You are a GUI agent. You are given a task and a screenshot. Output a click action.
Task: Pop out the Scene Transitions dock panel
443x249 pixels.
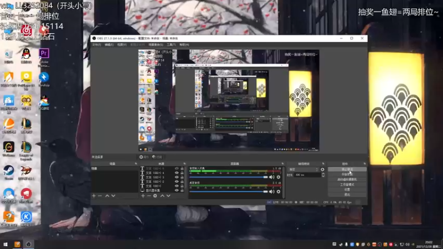pyautogui.click(x=323, y=164)
